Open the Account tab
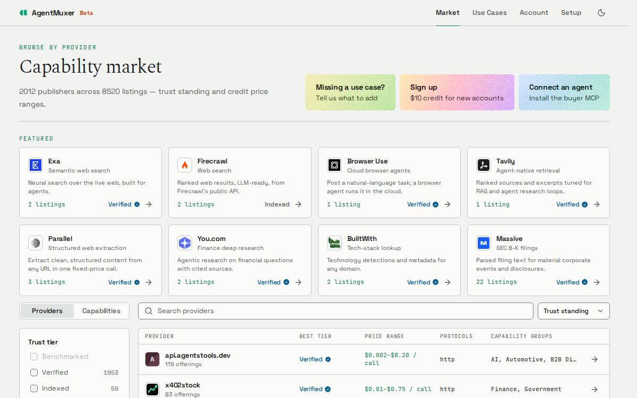 533,13
